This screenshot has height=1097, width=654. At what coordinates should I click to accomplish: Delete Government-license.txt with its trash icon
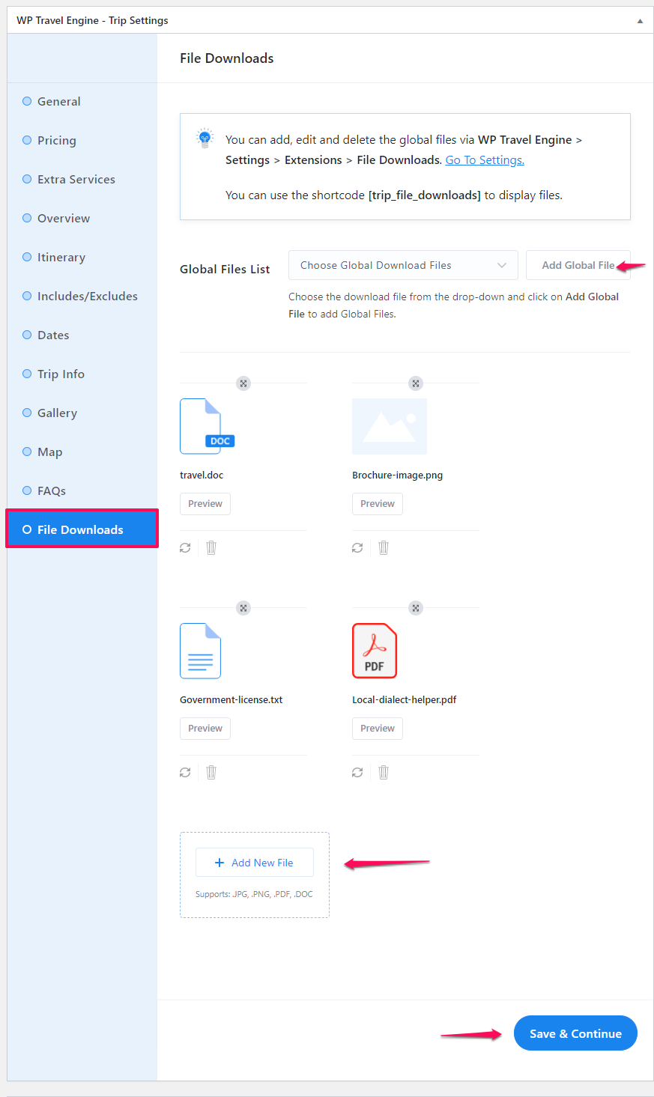211,773
